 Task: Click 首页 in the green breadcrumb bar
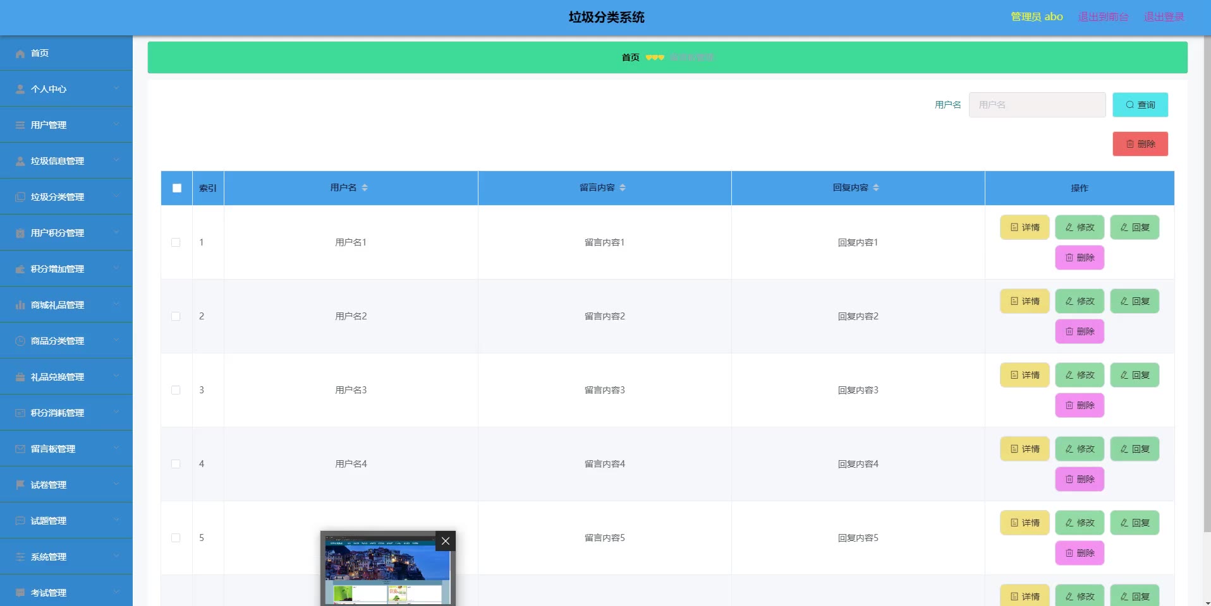pos(630,57)
